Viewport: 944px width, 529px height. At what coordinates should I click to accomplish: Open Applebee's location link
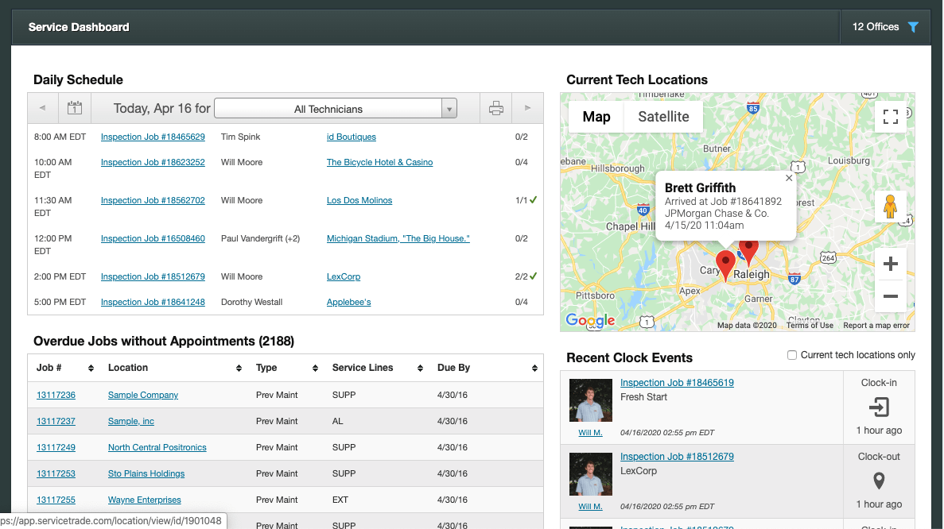pos(348,303)
